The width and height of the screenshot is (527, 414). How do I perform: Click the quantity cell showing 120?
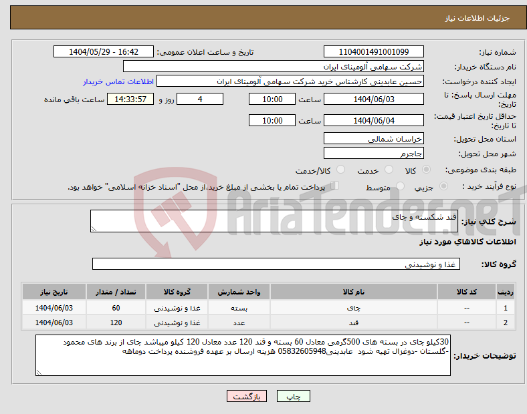(116, 323)
